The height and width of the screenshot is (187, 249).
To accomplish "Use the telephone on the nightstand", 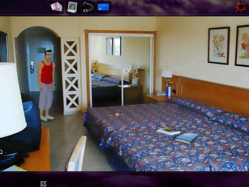I will [161, 94].
